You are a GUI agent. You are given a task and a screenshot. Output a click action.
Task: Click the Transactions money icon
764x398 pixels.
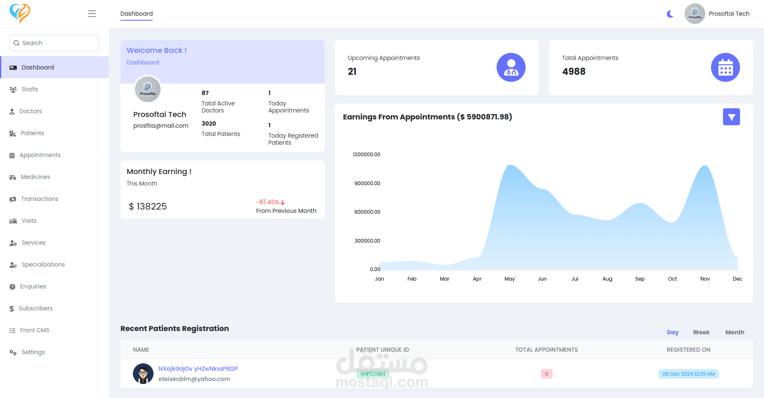click(x=13, y=199)
